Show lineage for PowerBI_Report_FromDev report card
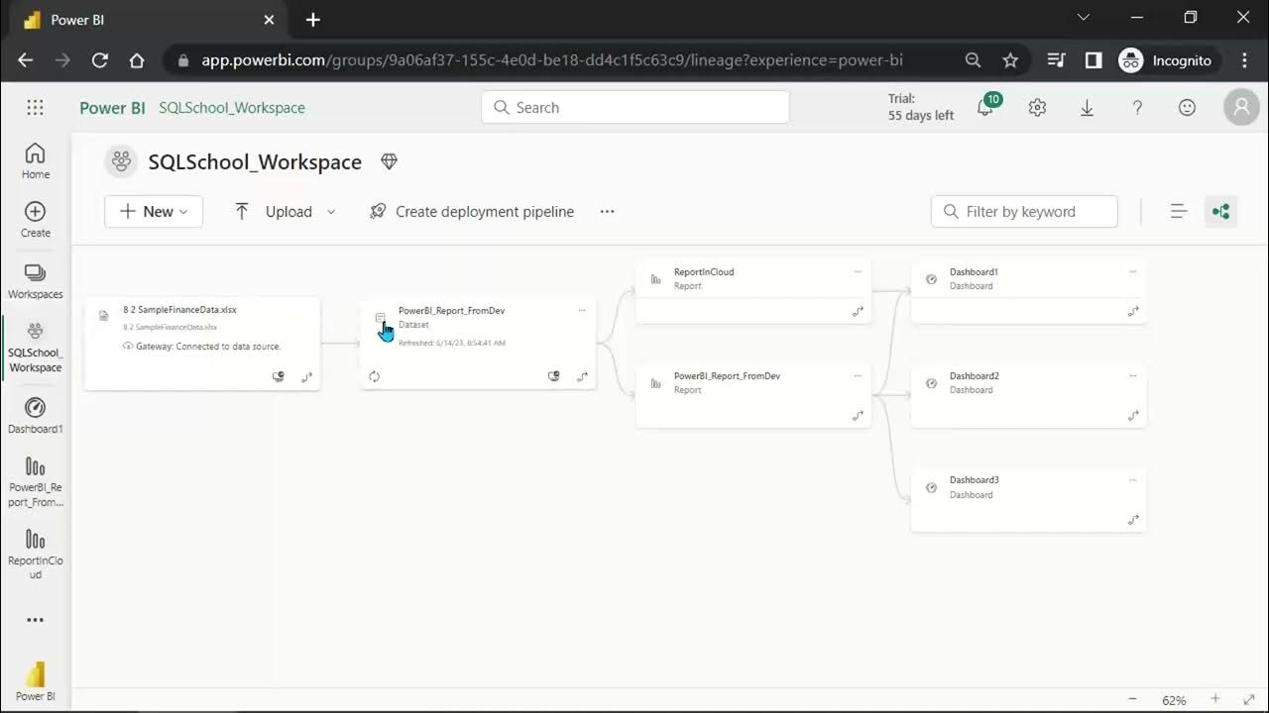 858,416
